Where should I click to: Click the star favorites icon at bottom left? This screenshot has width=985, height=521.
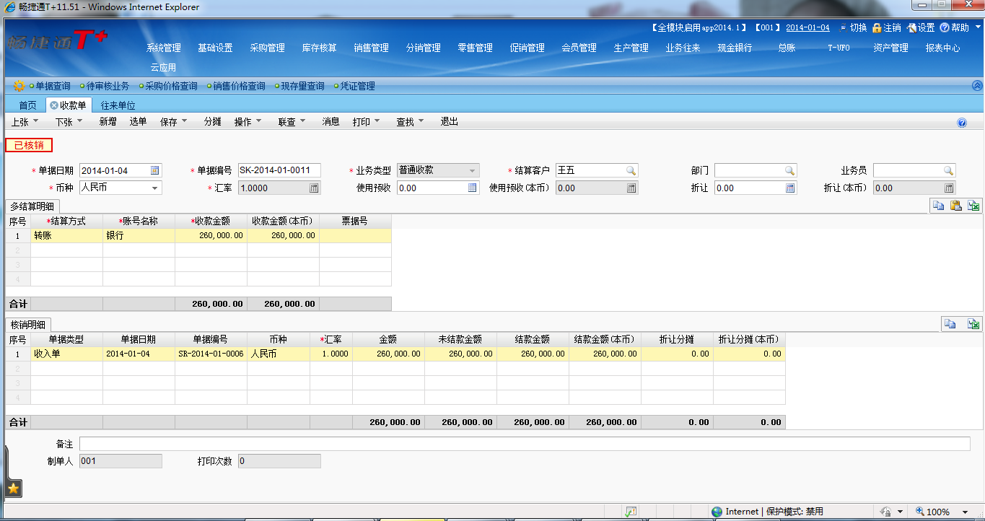coord(13,489)
